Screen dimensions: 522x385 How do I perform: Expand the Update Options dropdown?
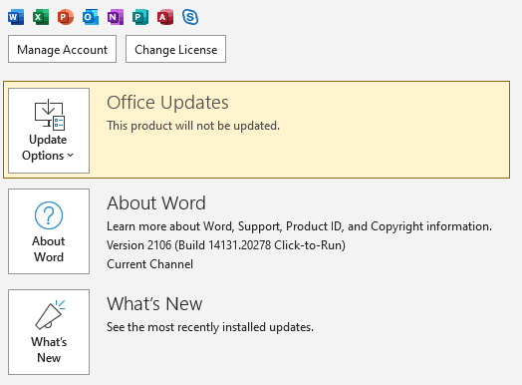[49, 131]
